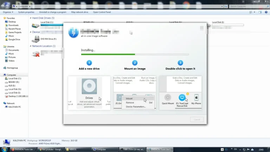
Task: Collapse the Network Location (1) group
Action: point(31,46)
